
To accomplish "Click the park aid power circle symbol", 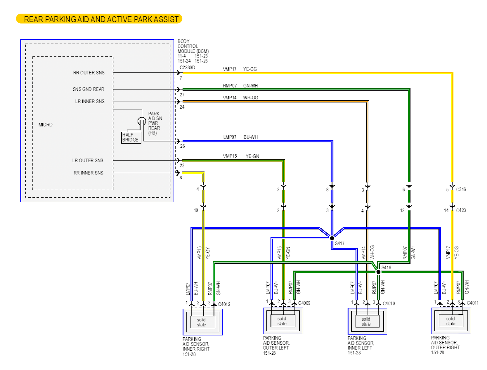I will point(142,121).
